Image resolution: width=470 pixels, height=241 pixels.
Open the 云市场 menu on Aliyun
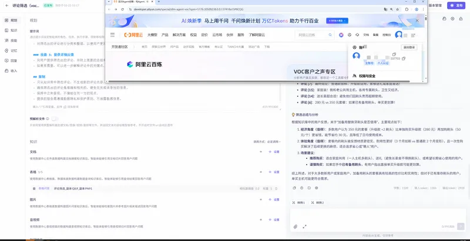[217, 35]
